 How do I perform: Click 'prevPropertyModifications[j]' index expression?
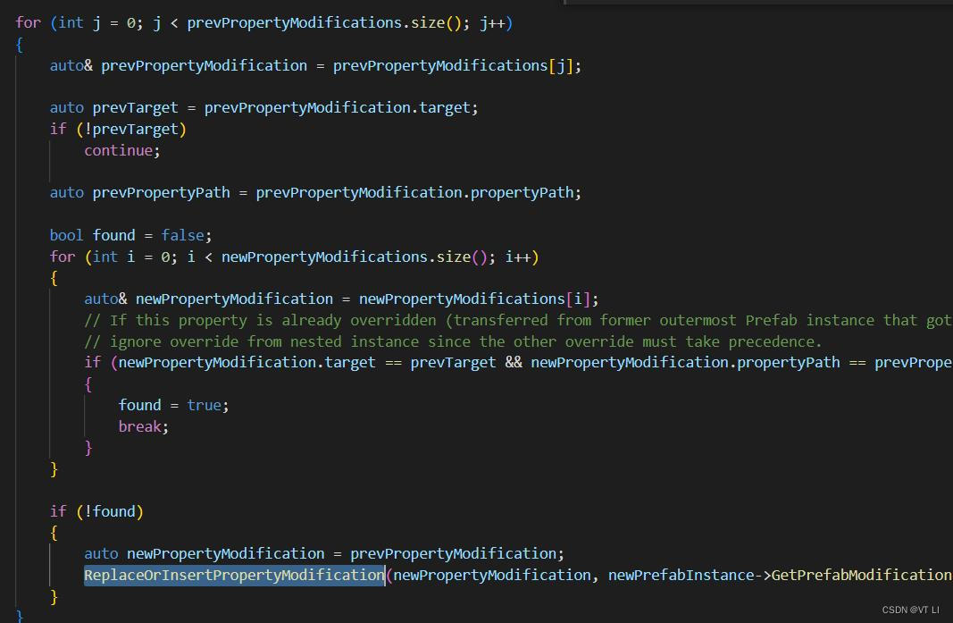pos(453,66)
